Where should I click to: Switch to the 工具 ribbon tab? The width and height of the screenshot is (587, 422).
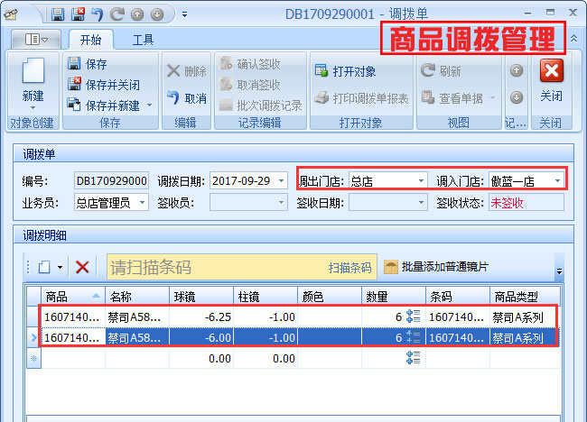pos(143,40)
